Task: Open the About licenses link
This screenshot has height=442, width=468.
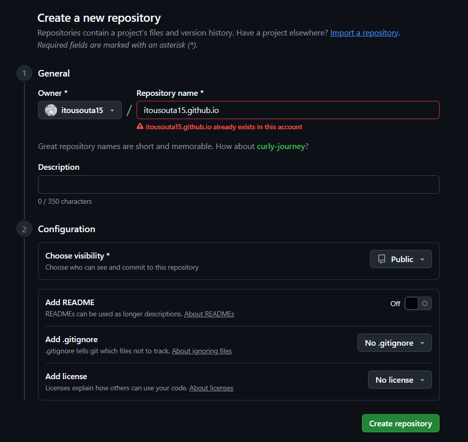Action: pyautogui.click(x=211, y=388)
